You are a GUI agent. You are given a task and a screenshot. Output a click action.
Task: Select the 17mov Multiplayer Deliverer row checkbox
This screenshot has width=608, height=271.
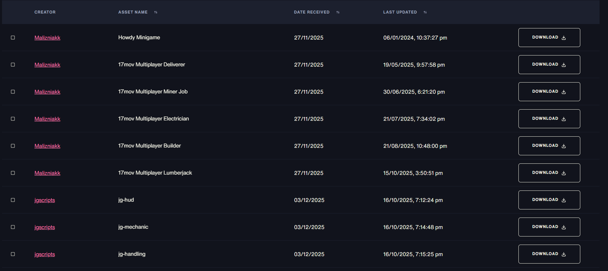13,65
